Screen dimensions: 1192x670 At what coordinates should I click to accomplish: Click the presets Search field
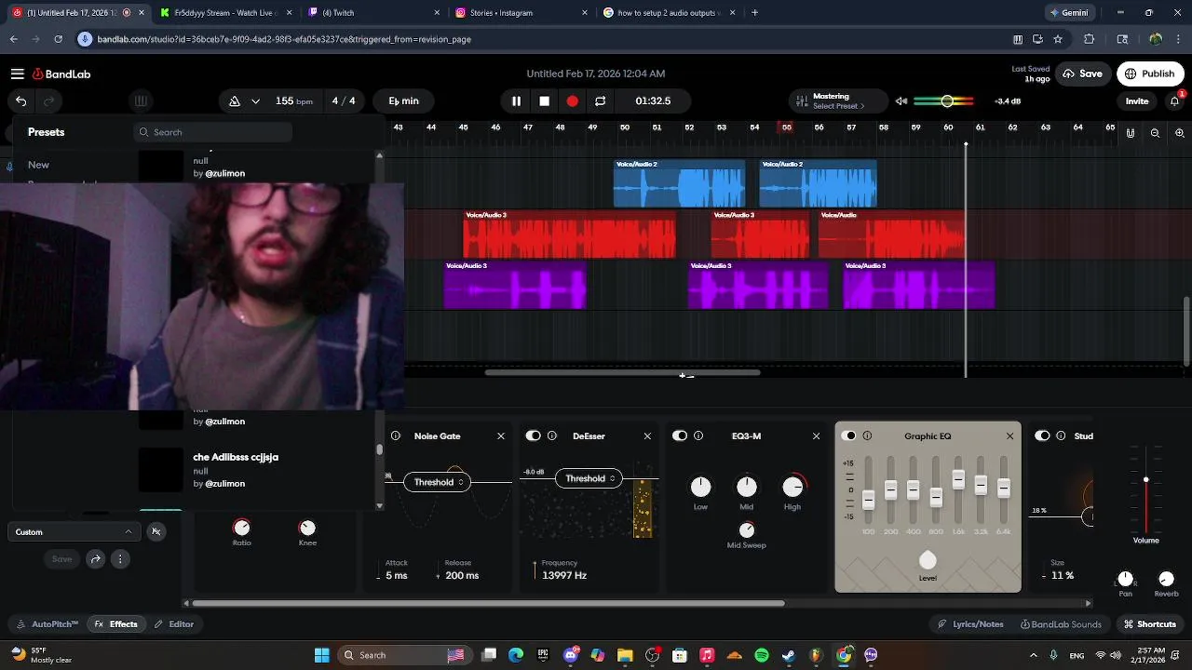pos(212,132)
